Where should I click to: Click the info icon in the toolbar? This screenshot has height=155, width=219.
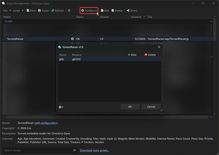[69, 10]
